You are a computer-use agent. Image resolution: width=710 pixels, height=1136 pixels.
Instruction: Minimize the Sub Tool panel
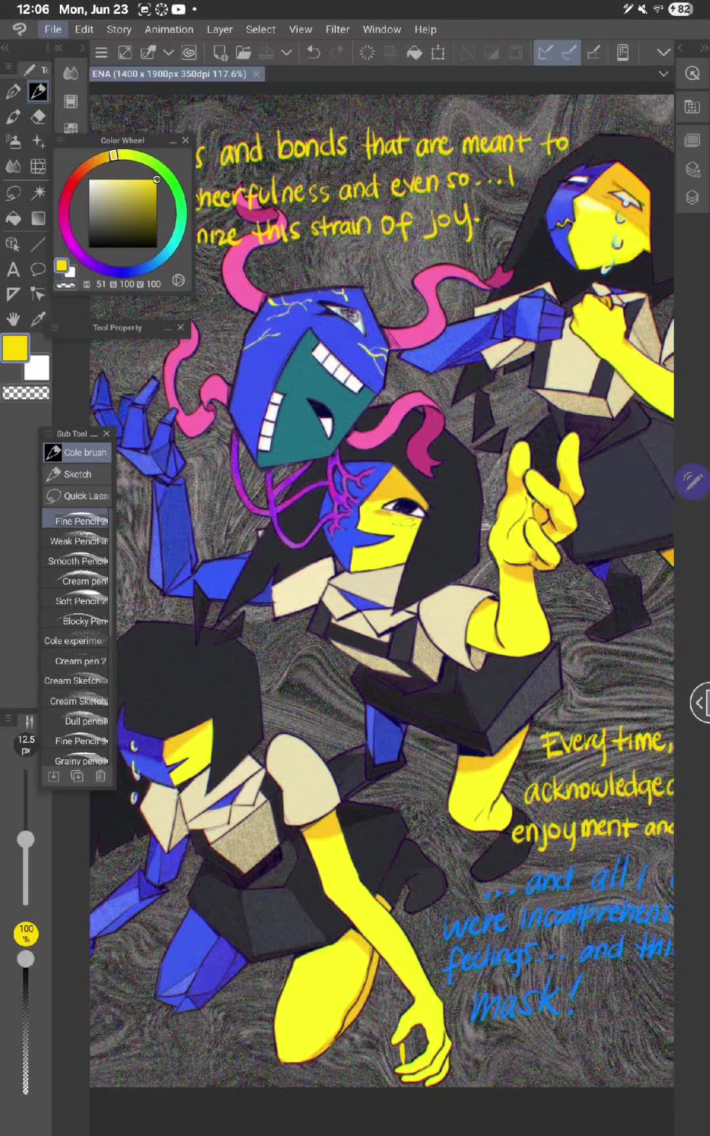click(x=94, y=434)
